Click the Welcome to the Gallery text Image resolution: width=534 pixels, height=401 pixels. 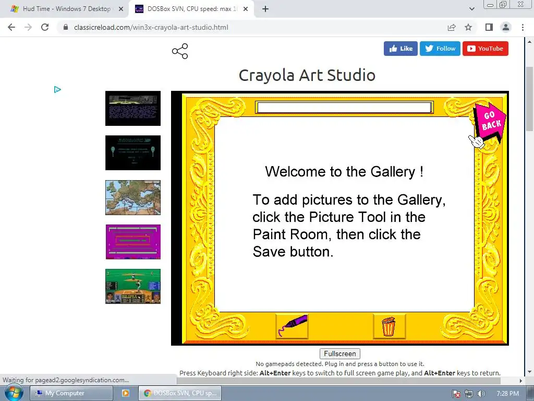pos(344,171)
